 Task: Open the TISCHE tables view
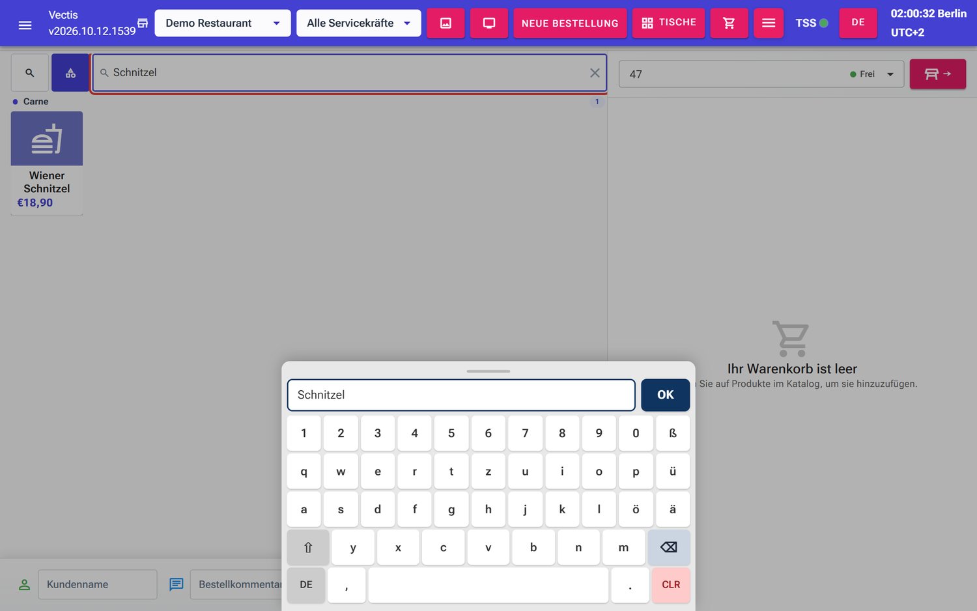(x=668, y=23)
